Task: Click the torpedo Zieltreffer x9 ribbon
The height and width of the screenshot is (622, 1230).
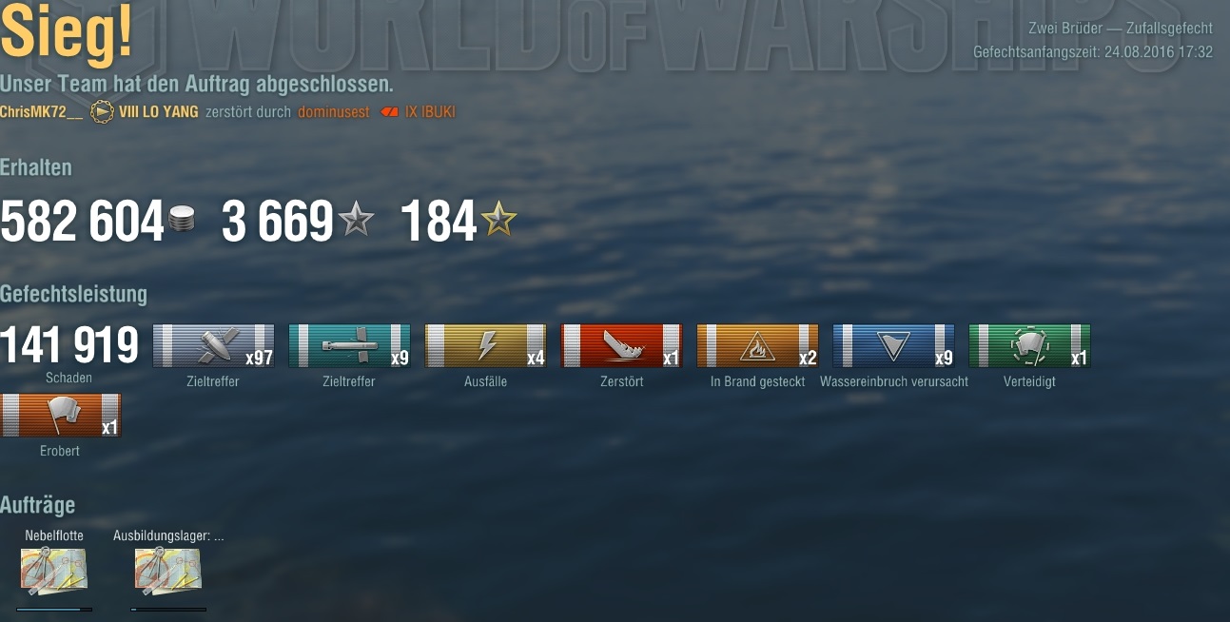Action: (x=350, y=346)
